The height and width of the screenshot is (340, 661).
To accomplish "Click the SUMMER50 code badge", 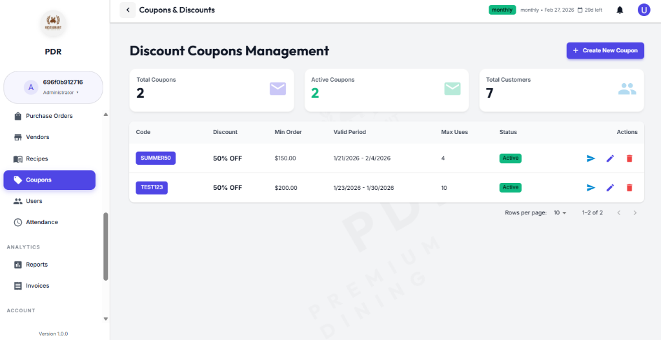I will click(x=156, y=158).
